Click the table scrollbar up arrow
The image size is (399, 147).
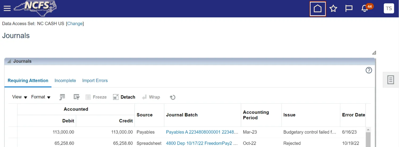[x=368, y=130]
